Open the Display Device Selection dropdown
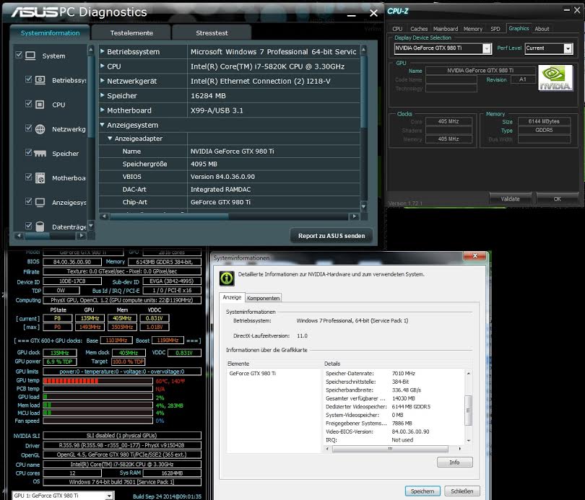This screenshot has height=500, width=585. click(x=487, y=48)
